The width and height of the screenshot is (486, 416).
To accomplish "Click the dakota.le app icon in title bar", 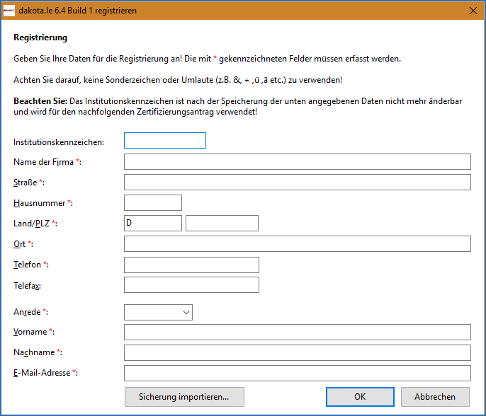I will click(x=9, y=11).
